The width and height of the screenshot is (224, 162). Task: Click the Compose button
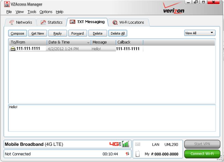pyautogui.click(x=17, y=33)
